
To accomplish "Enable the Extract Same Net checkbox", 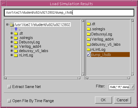I will (9, 87).
